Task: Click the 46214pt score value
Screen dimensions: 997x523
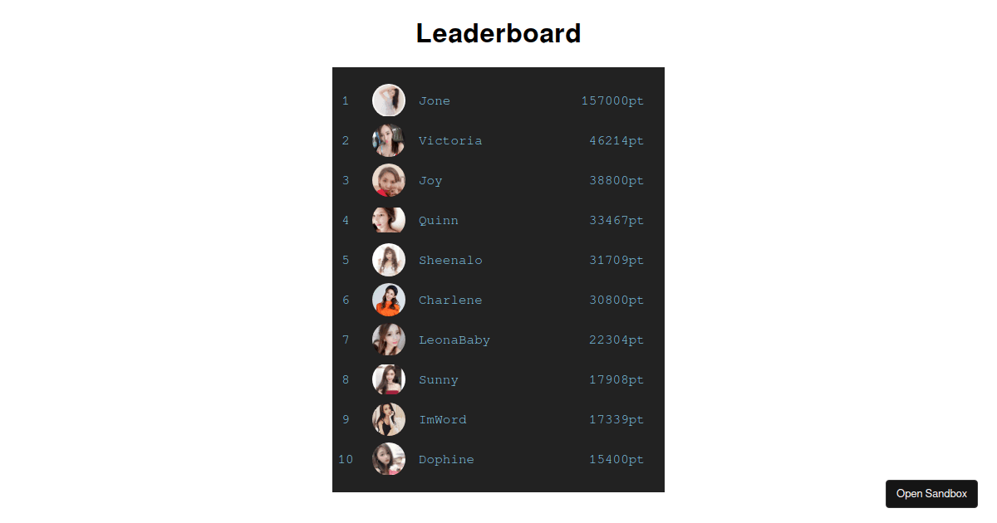Action: tap(616, 141)
